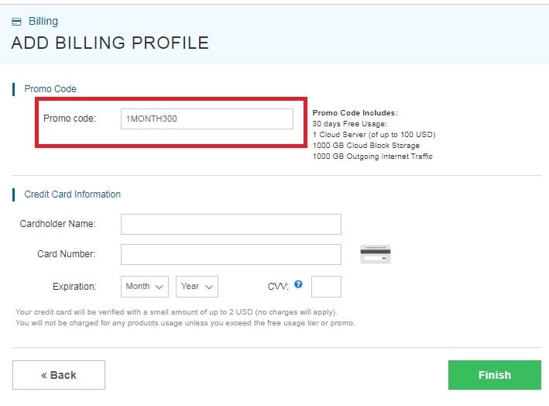Click the Card Number label
This screenshot has height=406, width=549.
[x=67, y=254]
